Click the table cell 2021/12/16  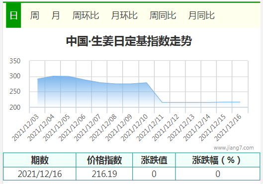point(40,174)
